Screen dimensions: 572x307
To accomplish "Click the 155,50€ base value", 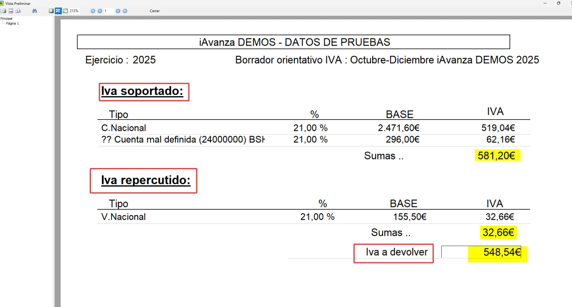I will pos(410,217).
